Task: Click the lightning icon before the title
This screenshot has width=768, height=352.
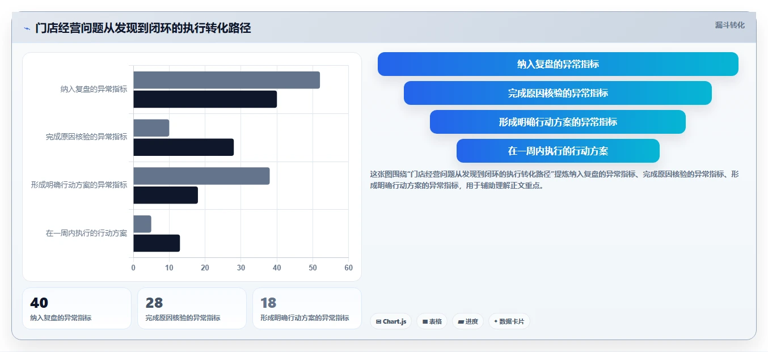Action: 27,28
